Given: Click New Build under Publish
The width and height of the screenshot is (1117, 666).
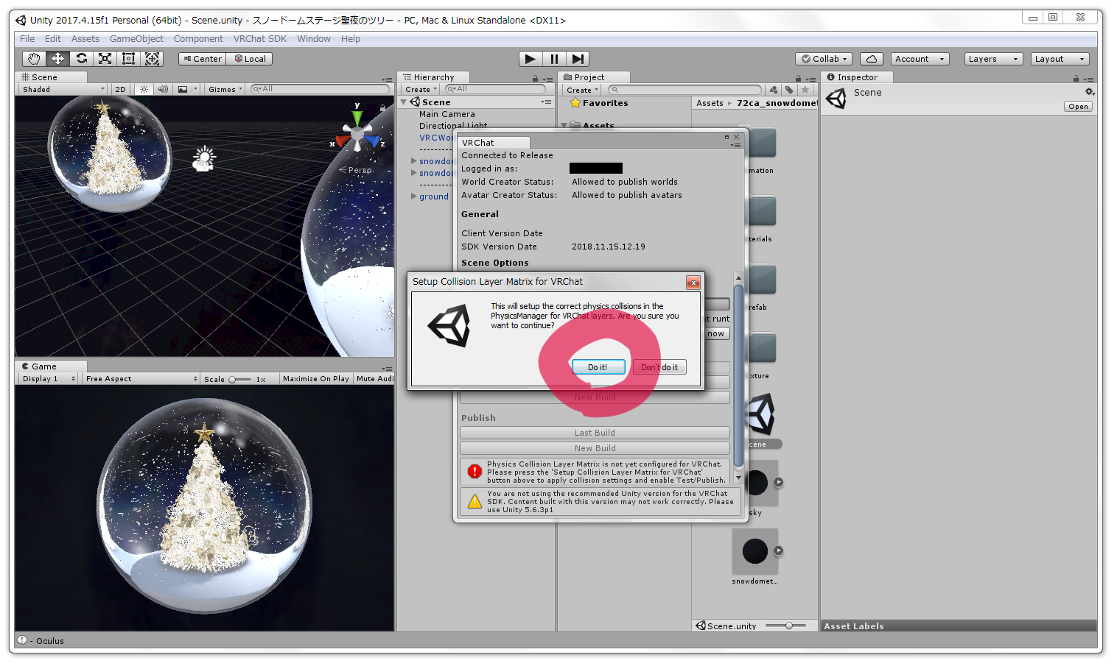Looking at the screenshot, I should [595, 448].
